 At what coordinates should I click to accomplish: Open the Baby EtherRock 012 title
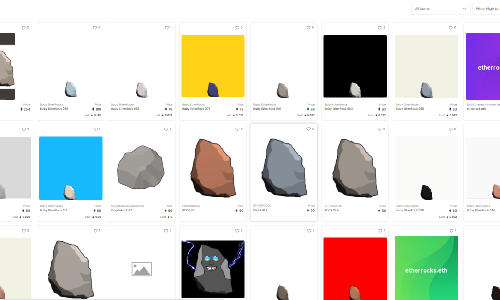[x=54, y=210]
